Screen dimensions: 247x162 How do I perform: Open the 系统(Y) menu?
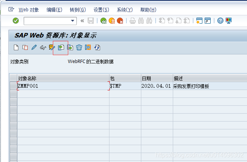tap(124, 10)
